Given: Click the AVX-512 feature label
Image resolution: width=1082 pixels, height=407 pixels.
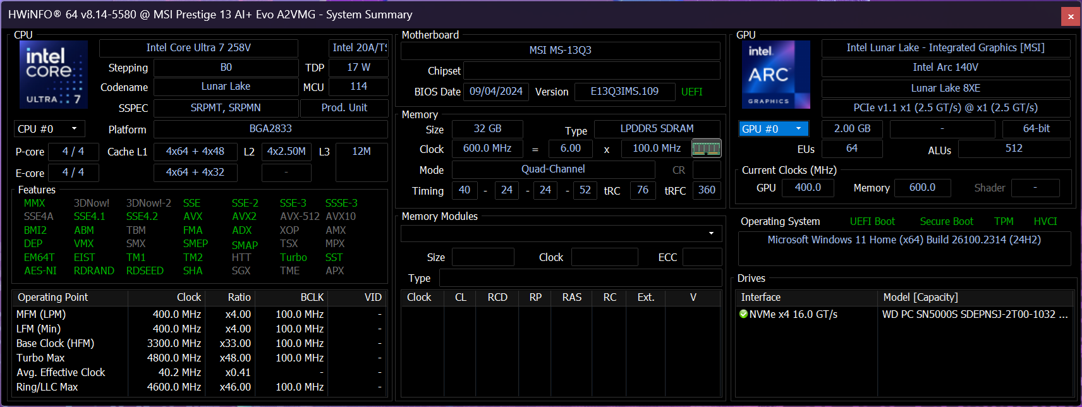Looking at the screenshot, I should tap(300, 217).
